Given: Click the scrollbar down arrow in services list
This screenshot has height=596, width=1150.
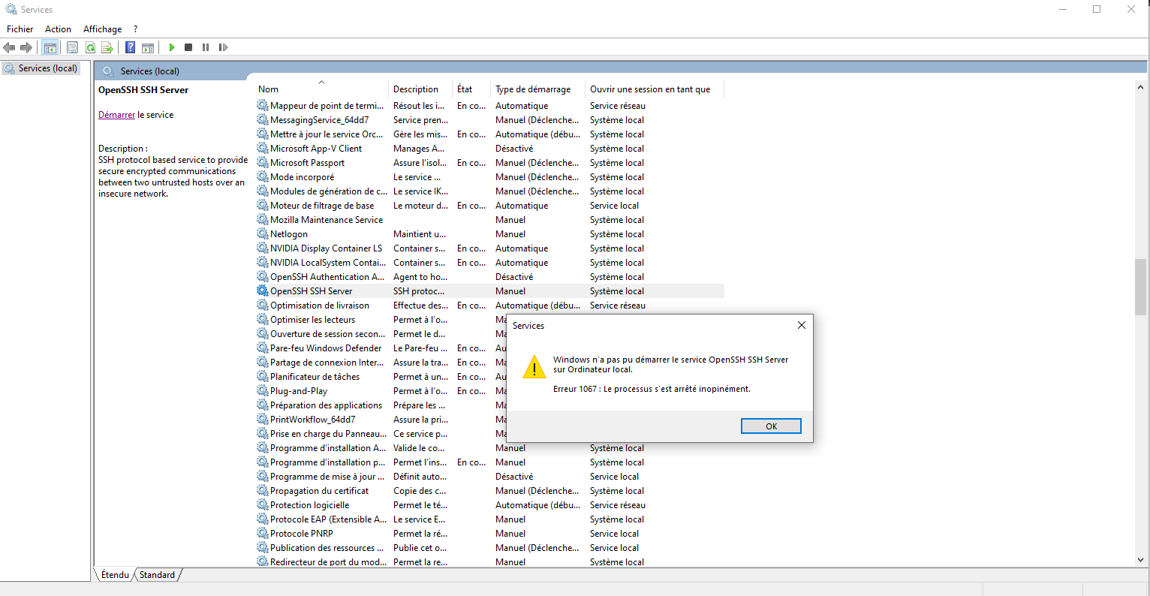Looking at the screenshot, I should point(1140,559).
